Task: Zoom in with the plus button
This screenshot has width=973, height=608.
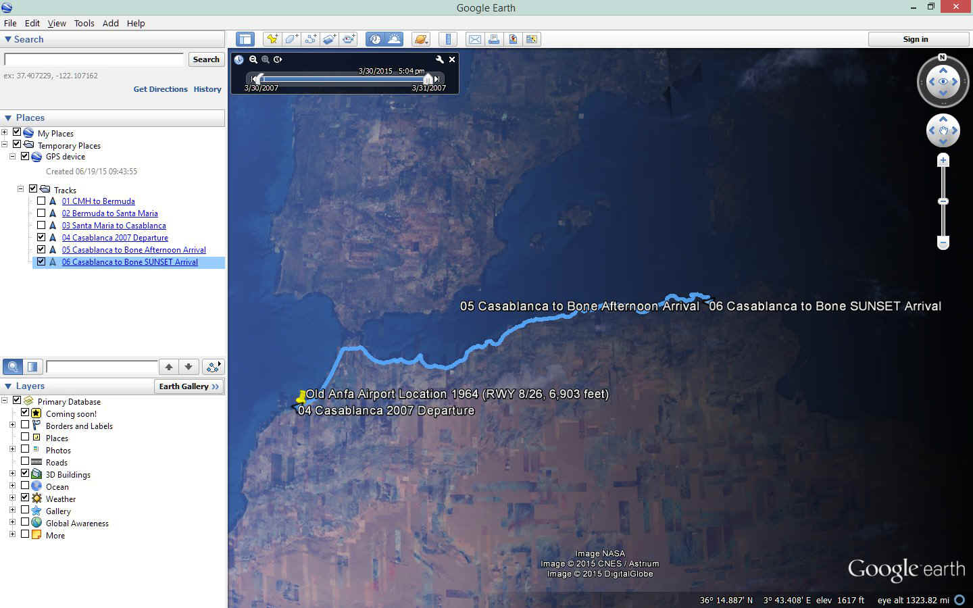Action: 943,160
